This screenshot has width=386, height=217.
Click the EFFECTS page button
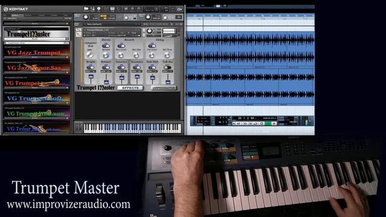130,88
